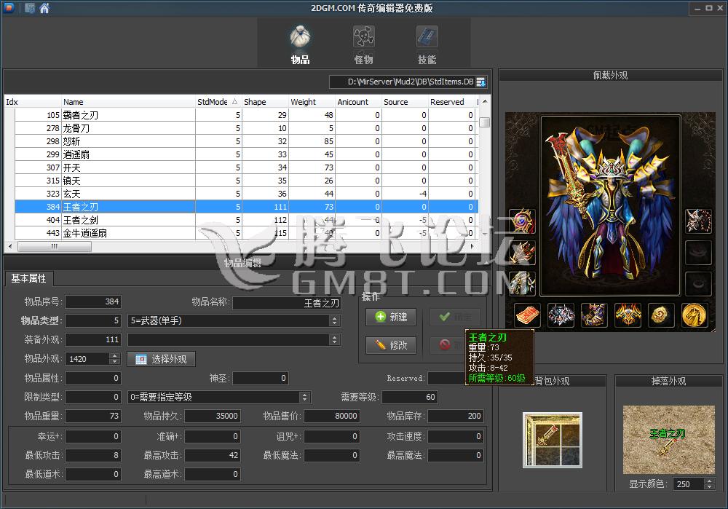The image size is (728, 509).
Task: Click the round amulet slot left of character
Action: (x=522, y=221)
